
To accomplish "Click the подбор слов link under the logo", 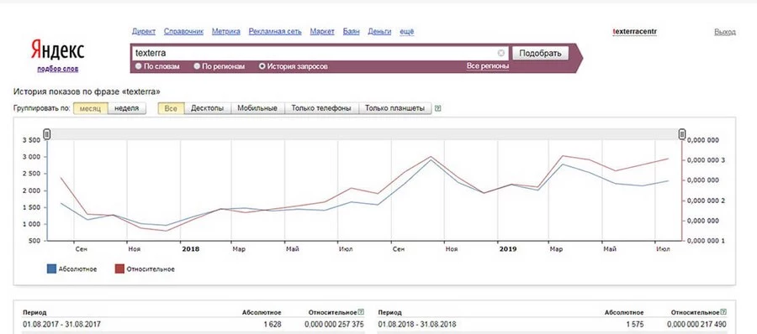I will click(57, 69).
